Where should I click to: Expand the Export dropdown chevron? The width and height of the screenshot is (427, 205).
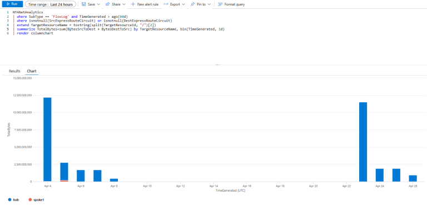pos(183,4)
